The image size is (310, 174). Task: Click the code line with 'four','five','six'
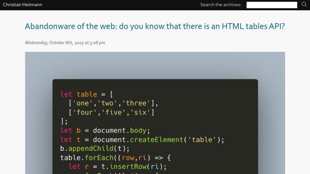point(111,112)
